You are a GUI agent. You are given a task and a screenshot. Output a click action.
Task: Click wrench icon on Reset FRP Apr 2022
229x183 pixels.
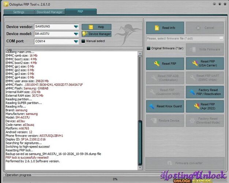tap(196, 106)
